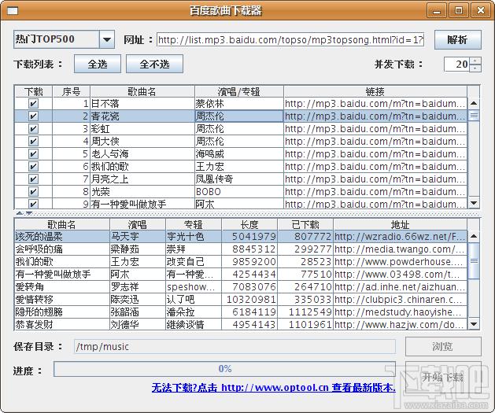
Task: Select the download row 隐形的翅膀
Action: pyautogui.click(x=241, y=312)
